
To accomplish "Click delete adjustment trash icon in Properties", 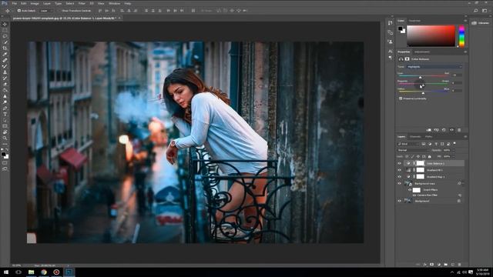I will [459, 130].
